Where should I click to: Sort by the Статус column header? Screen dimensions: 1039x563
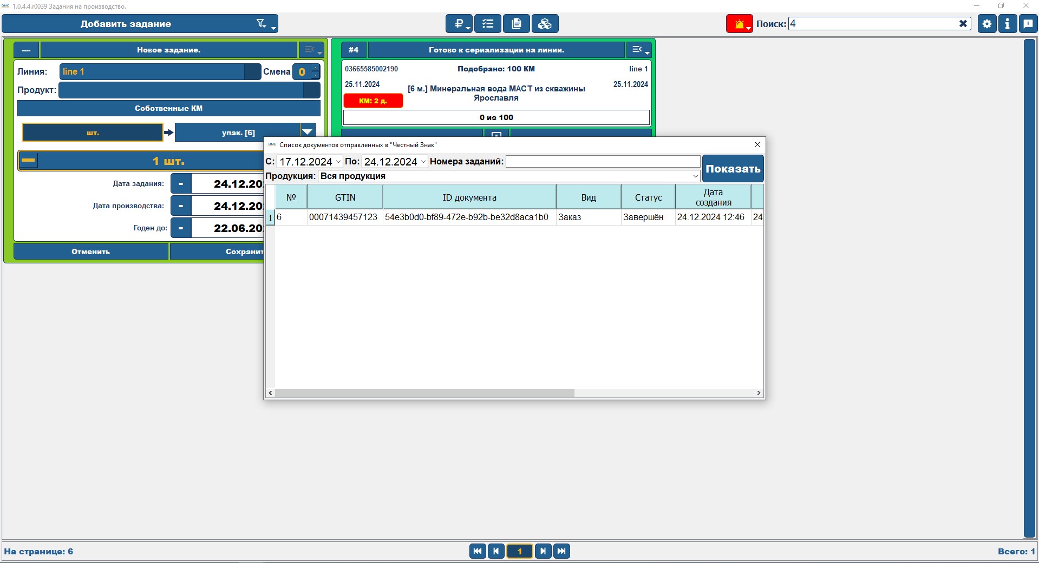point(648,197)
